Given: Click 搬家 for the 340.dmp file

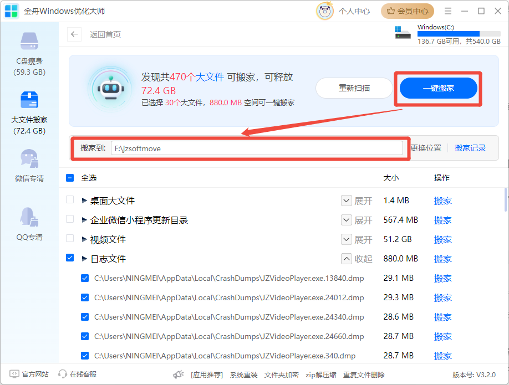Looking at the screenshot, I should pyautogui.click(x=443, y=356).
